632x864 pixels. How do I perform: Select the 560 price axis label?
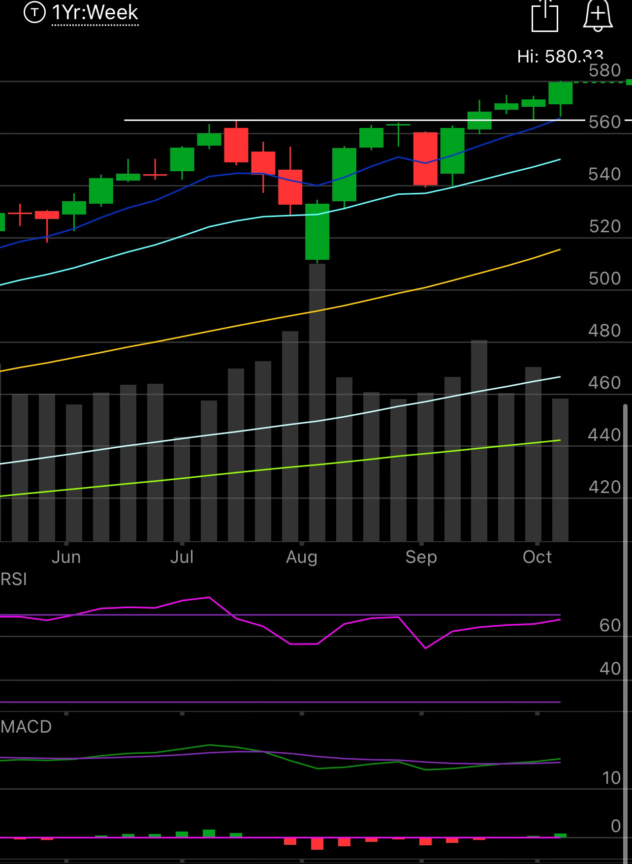(x=604, y=122)
